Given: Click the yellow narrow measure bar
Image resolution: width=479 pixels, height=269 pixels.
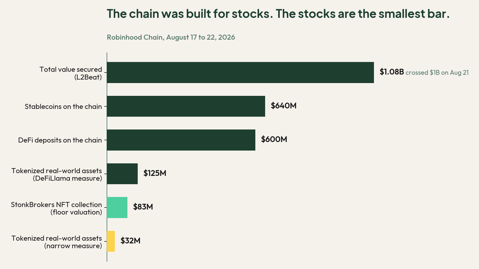Looking at the screenshot, I should pyautogui.click(x=111, y=241).
